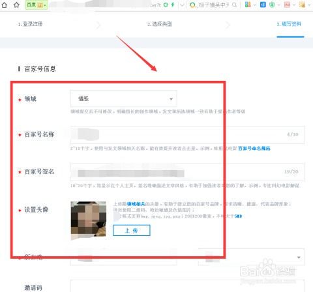Image resolution: width=313 pixels, height=292 pixels.
Task: Open the 百度 site verification badge
Action: pos(36,5)
